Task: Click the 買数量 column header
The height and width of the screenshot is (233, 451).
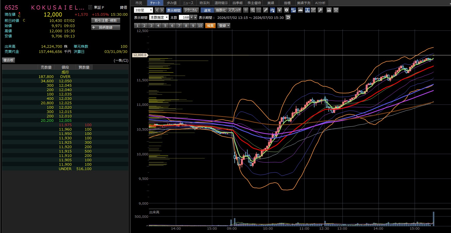Action: click(x=84, y=67)
